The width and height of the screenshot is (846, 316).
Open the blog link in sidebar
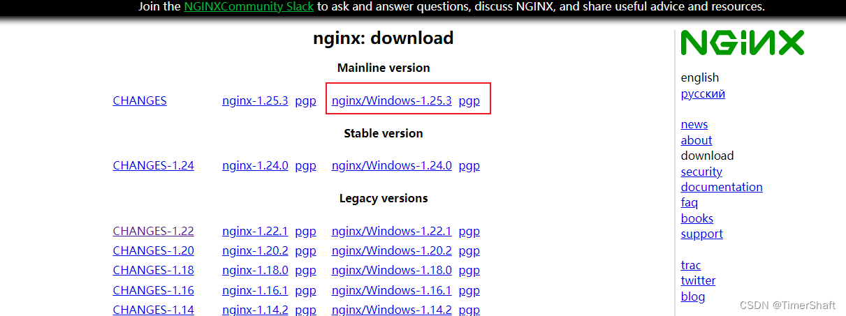pyautogui.click(x=693, y=296)
